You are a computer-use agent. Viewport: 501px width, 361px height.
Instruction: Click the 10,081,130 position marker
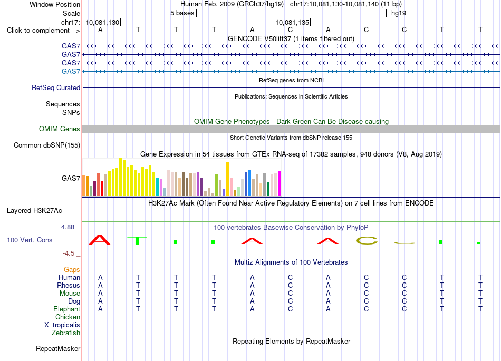tap(102, 22)
